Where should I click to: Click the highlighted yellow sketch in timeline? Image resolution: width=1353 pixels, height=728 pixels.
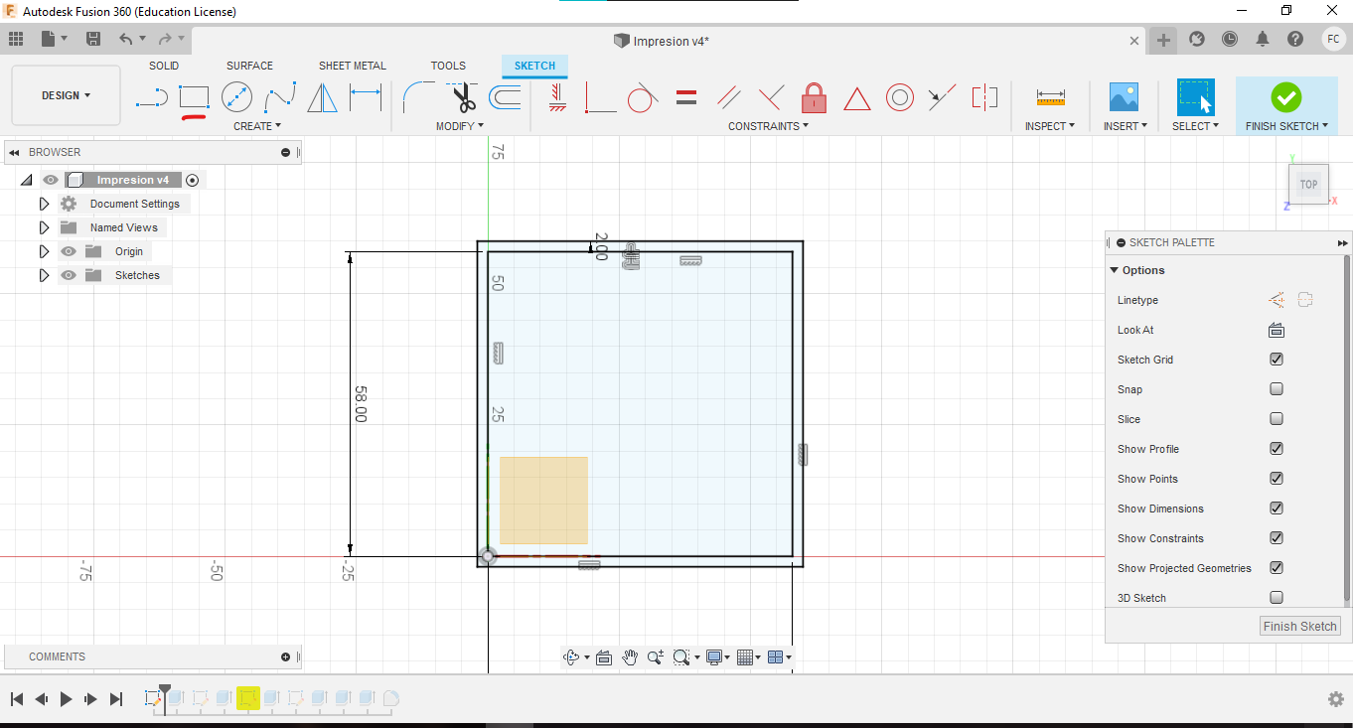[x=247, y=698]
